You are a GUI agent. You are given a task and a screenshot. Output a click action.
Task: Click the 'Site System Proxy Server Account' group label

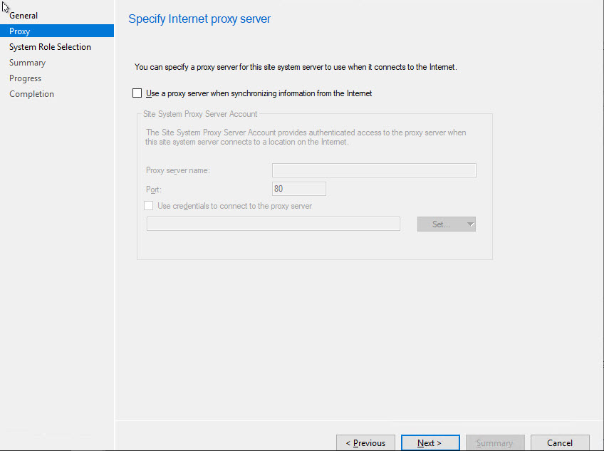200,114
